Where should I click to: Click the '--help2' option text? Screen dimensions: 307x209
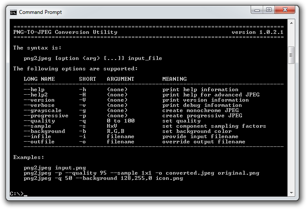click(x=36, y=95)
